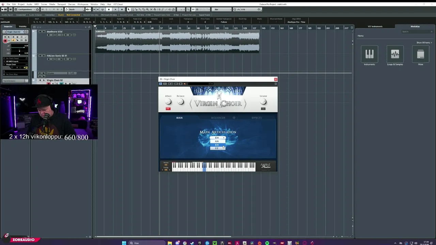436x245 pixels.
Task: Click Show All Items link
Action: pyautogui.click(x=424, y=43)
